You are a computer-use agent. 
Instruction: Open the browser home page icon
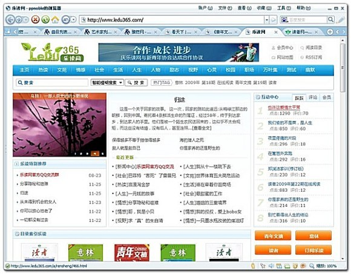click(55, 20)
